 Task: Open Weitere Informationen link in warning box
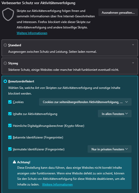pos(57,184)
